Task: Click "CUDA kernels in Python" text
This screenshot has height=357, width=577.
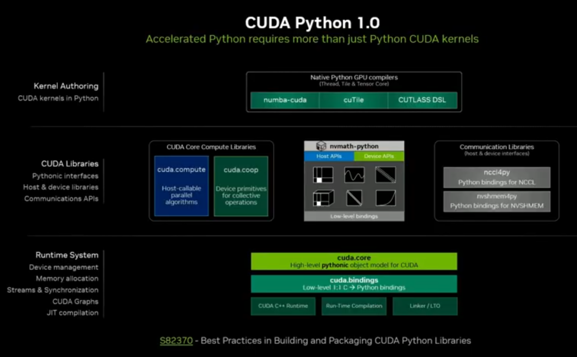Action: pos(58,98)
